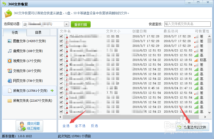
Task: Click the recoverability bars in the 21:47:11 row
Action: pyautogui.click(x=196, y=88)
